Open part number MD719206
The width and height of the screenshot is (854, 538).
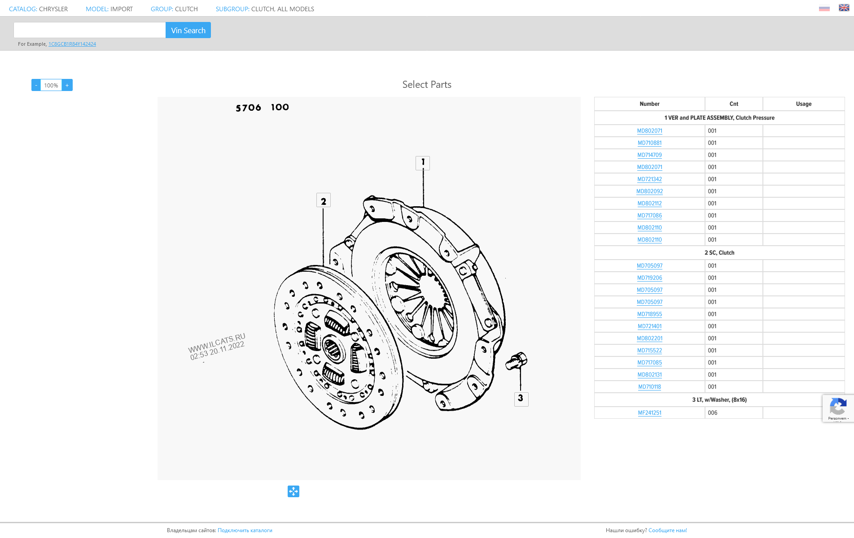pos(649,278)
